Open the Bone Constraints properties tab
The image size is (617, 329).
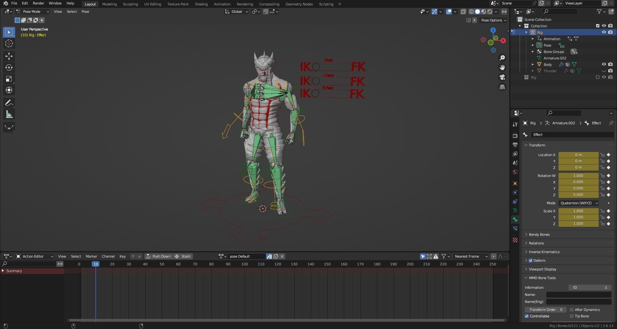point(515,228)
